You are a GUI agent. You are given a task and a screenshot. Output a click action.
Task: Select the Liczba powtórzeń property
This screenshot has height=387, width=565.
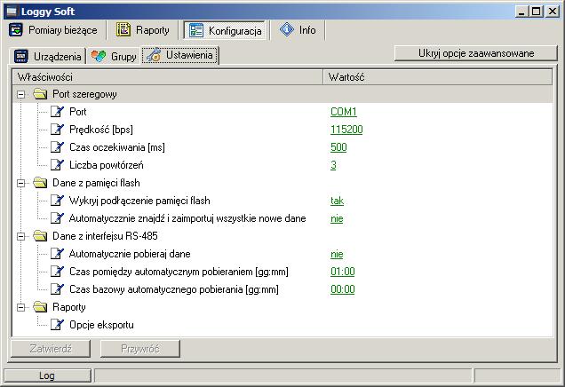point(107,165)
